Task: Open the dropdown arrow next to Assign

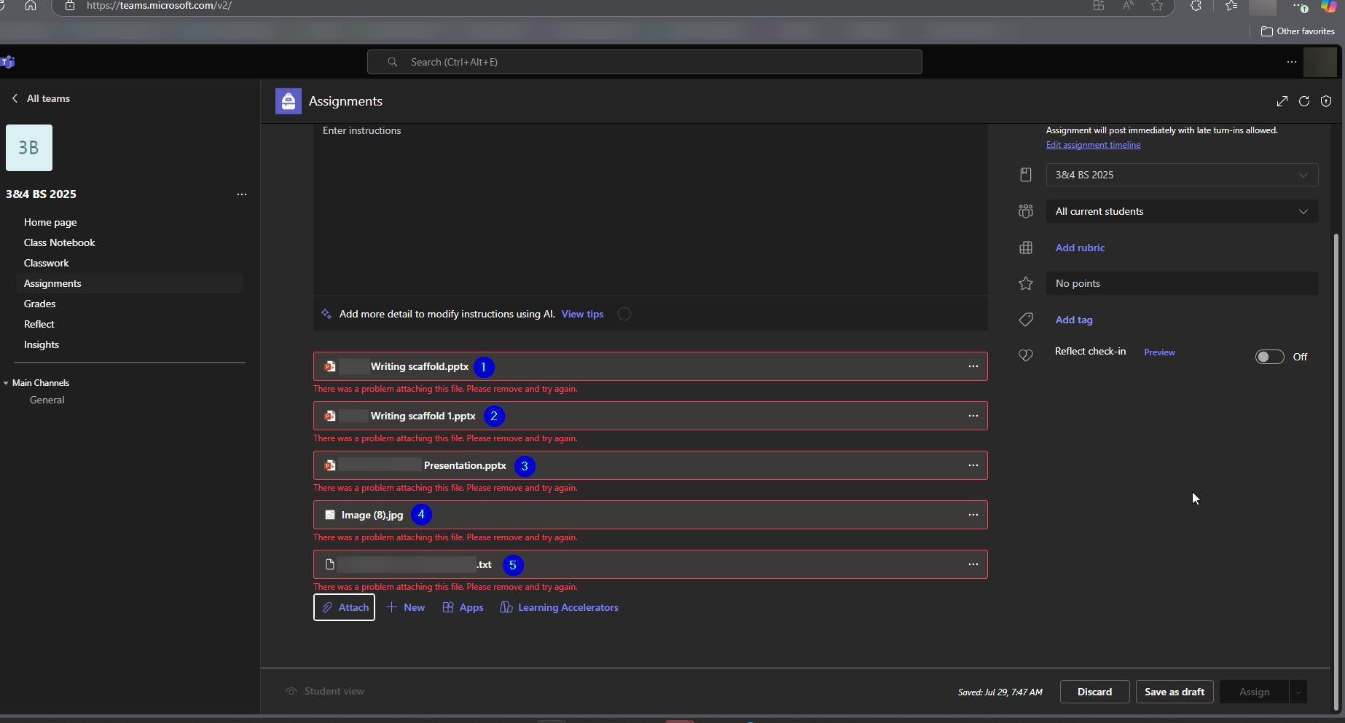Action: point(1298,692)
